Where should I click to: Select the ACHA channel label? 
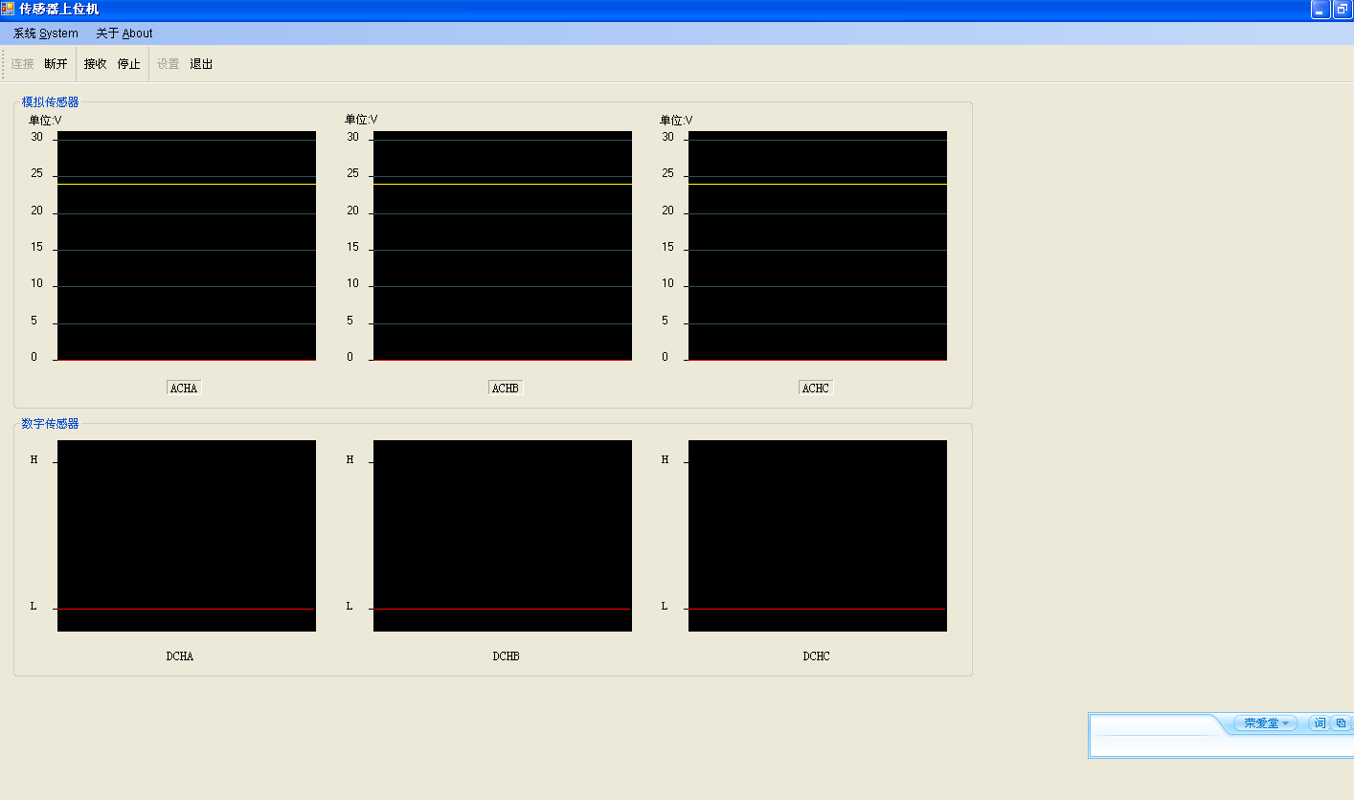pyautogui.click(x=184, y=388)
